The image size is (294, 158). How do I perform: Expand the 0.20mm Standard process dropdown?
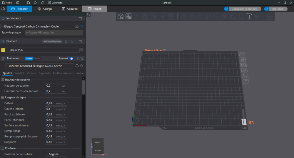coord(39,66)
